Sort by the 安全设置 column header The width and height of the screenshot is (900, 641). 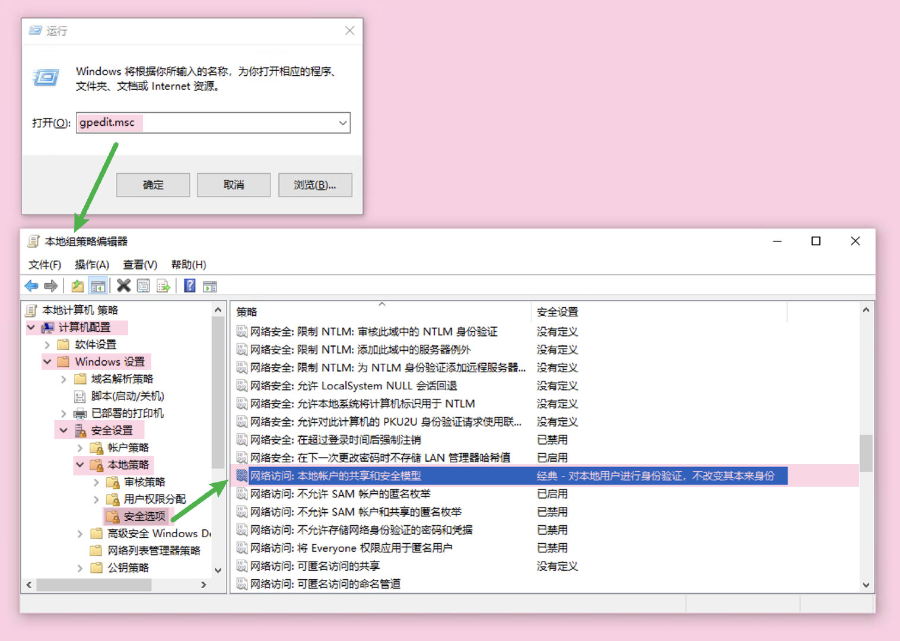[660, 312]
